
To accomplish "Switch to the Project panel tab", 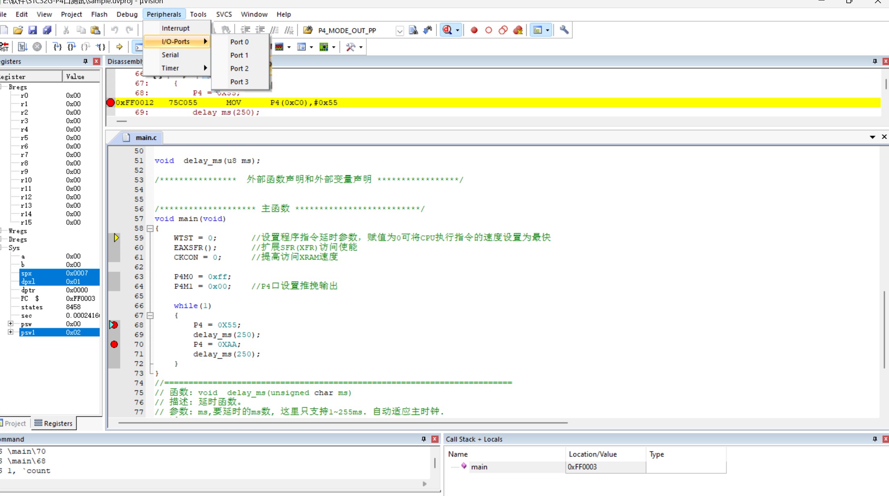I will (x=14, y=423).
